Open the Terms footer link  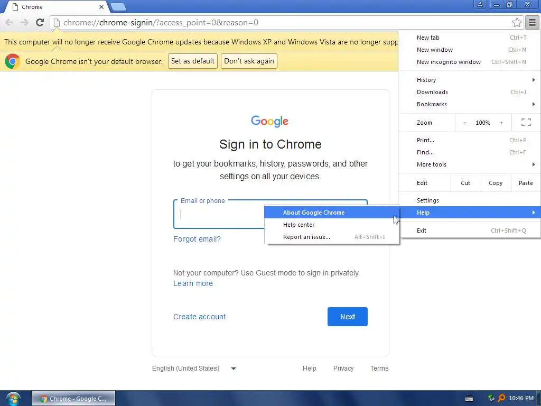[x=379, y=368]
